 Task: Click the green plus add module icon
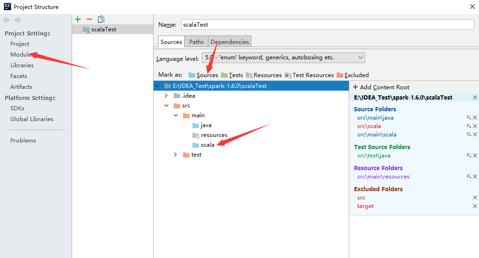(x=78, y=19)
